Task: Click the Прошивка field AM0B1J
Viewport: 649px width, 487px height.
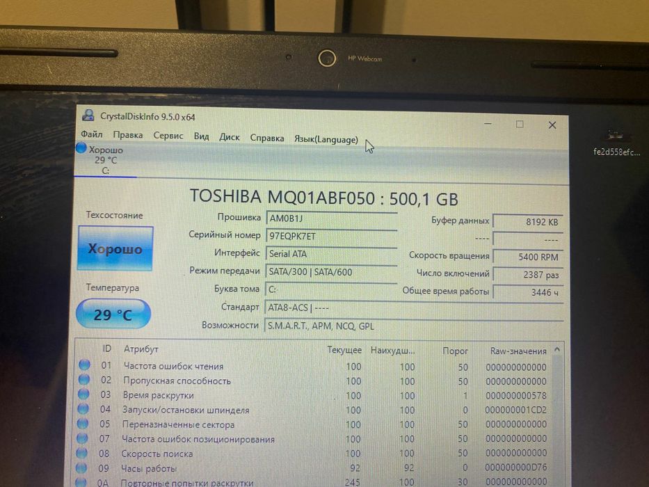Action: coord(332,218)
